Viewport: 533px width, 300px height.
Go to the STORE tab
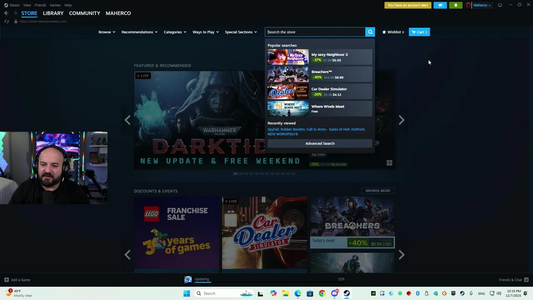[x=29, y=13]
